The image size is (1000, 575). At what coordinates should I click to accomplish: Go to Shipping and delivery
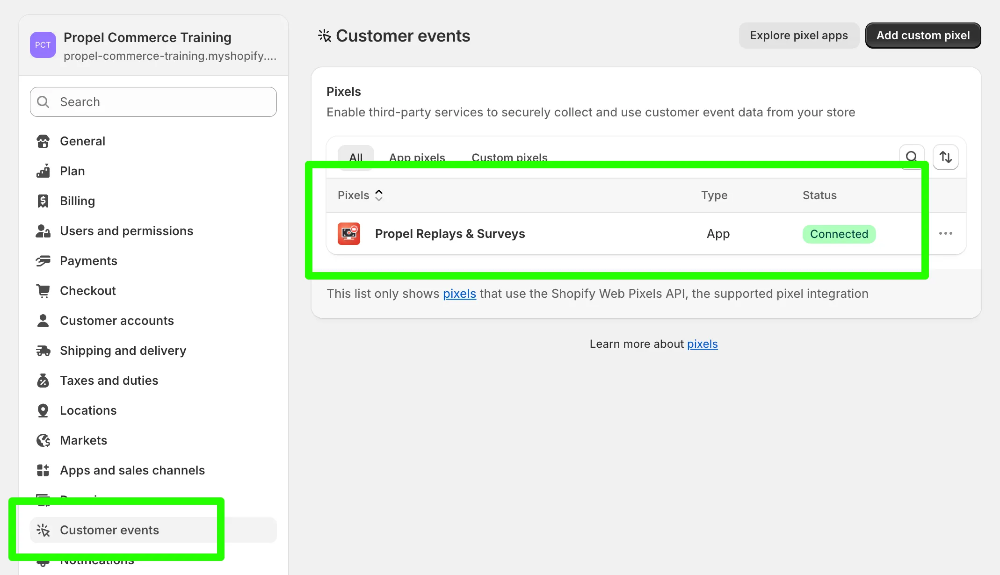[x=153, y=351]
